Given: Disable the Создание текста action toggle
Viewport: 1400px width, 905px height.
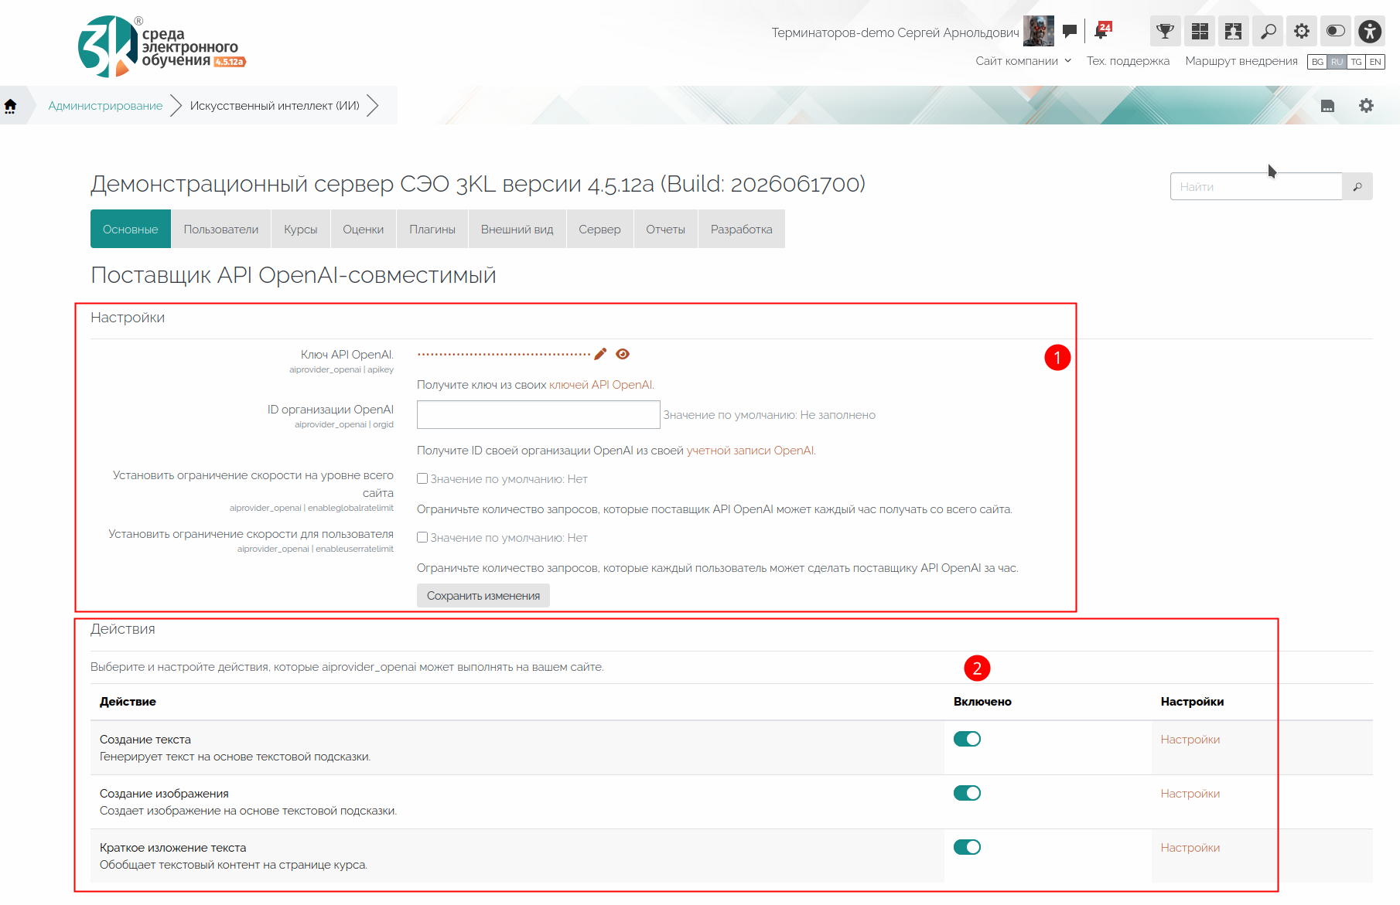Looking at the screenshot, I should point(967,739).
